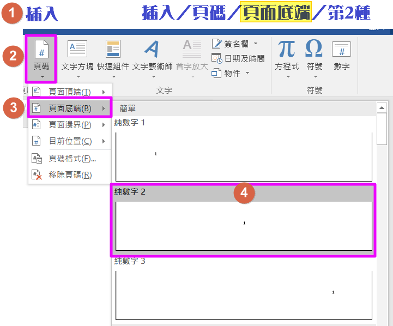Select 移除頁碼(R) menu entry
The image size is (393, 326).
[x=70, y=175]
